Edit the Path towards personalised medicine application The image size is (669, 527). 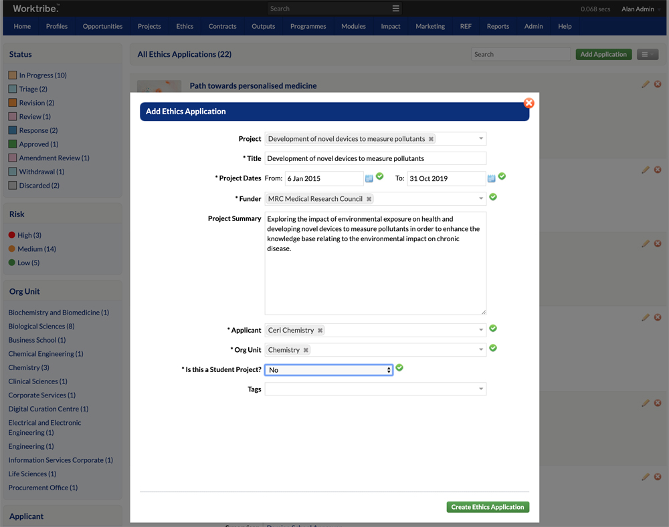tap(646, 84)
